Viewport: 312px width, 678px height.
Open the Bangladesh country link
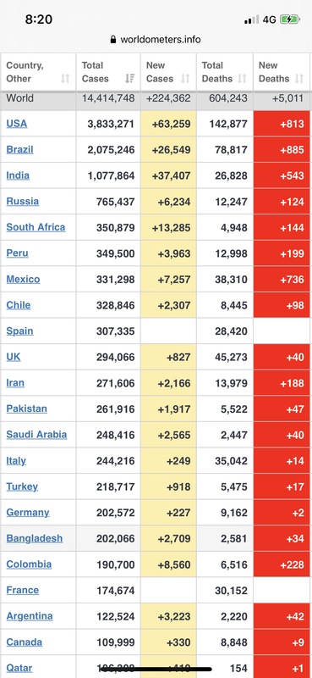click(35, 538)
